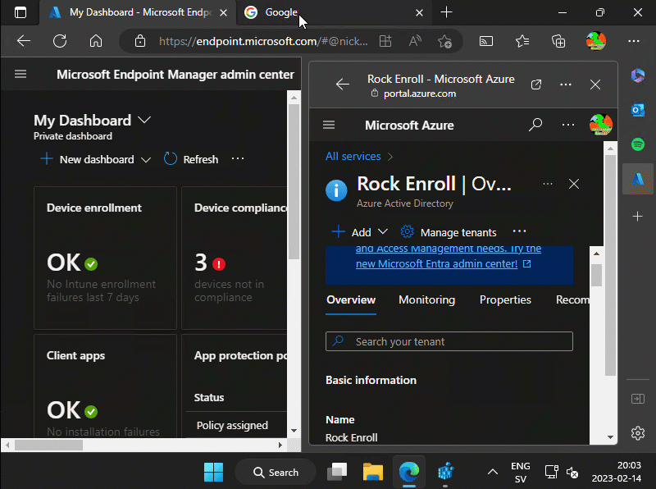Navigate back via the All services breadcrumb
656x489 pixels.
[x=353, y=156]
